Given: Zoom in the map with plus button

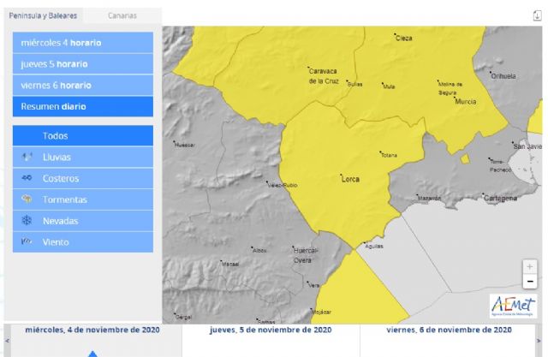Looking at the screenshot, I should pyautogui.click(x=530, y=267).
